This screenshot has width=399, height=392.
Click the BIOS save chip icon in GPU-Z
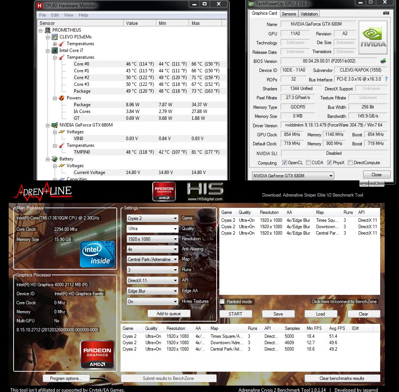[383, 61]
